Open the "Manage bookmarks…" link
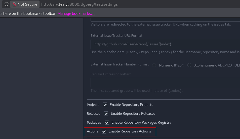This screenshot has height=139, width=240. pyautogui.click(x=76, y=14)
